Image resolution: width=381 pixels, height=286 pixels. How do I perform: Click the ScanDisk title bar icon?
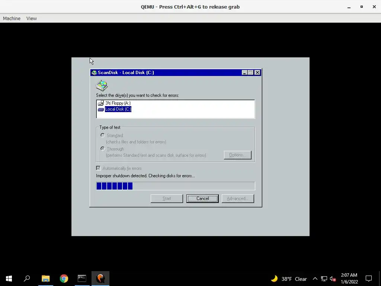(94, 73)
